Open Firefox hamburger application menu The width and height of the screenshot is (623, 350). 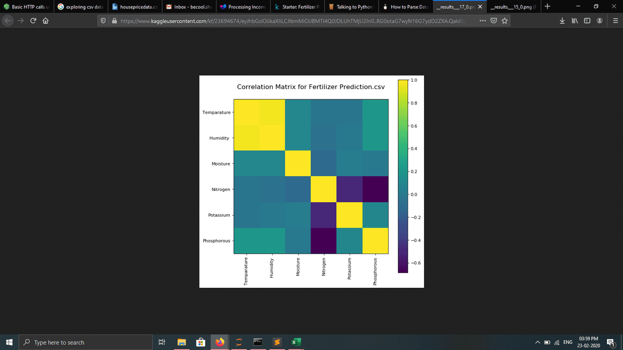point(616,21)
